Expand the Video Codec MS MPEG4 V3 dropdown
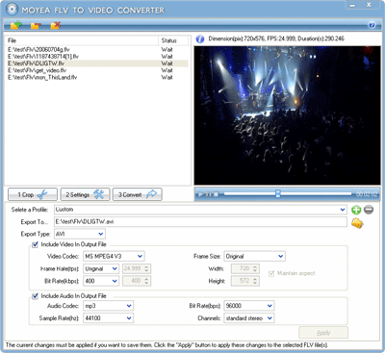 point(114,256)
